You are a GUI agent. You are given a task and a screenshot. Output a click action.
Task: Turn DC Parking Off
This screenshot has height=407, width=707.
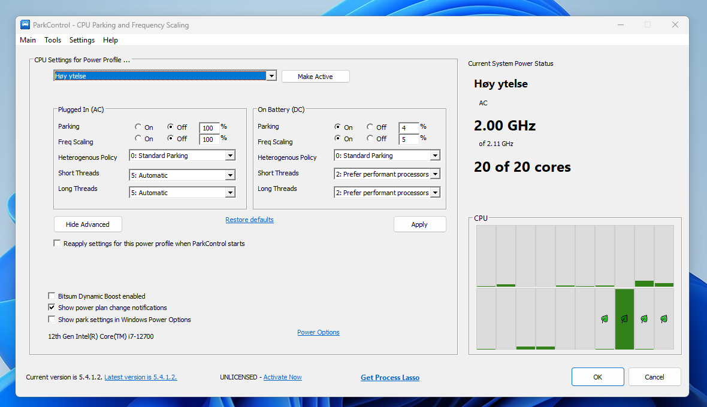tap(370, 127)
